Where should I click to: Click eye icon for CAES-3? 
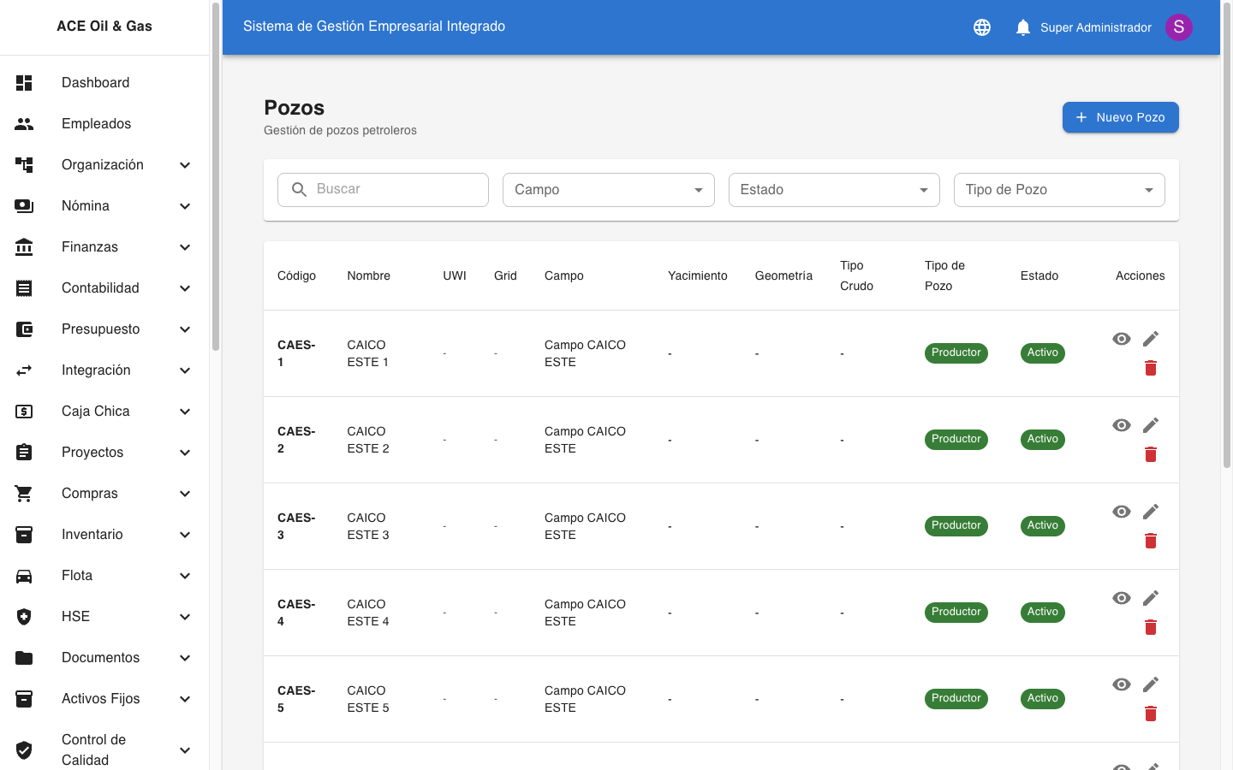[x=1121, y=512]
